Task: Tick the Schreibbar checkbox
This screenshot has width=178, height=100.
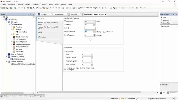Action: 105,32
